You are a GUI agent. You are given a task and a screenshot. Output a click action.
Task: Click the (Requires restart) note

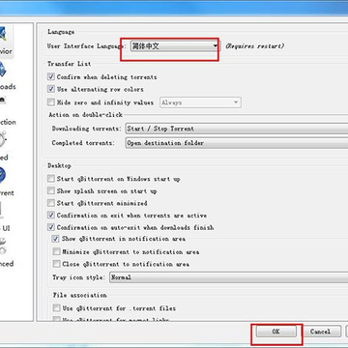[254, 46]
